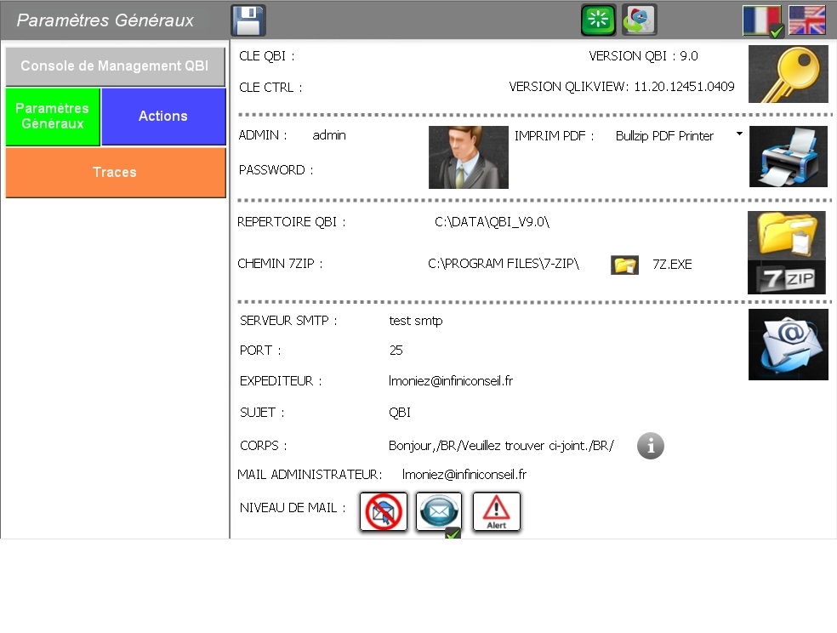
Task: Open the Traces section
Action: pos(116,173)
